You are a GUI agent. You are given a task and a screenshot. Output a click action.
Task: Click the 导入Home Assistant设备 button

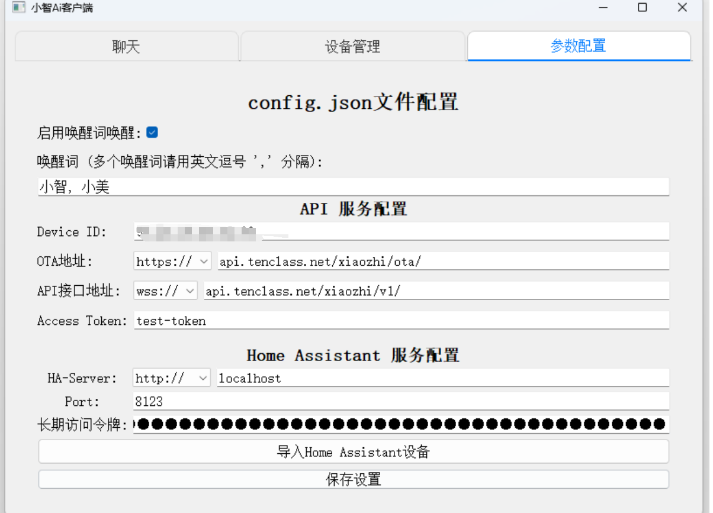pos(354,452)
